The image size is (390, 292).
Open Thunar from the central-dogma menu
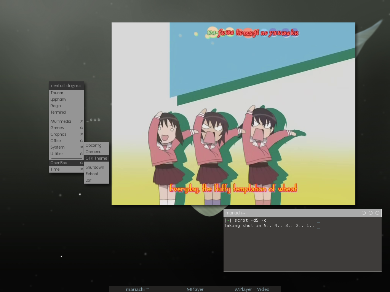tap(66, 93)
